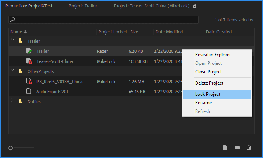Click the lock icon beside Teaser-Scott-China tab
This screenshot has width=263, height=158.
pos(195,6)
